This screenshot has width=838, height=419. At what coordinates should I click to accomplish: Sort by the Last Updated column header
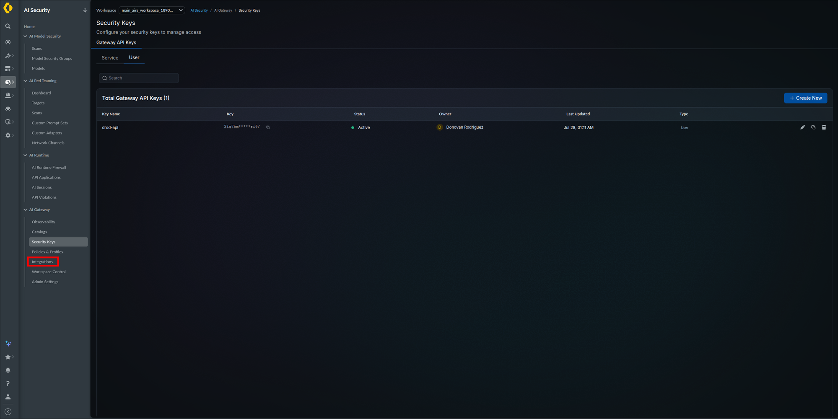coord(578,114)
